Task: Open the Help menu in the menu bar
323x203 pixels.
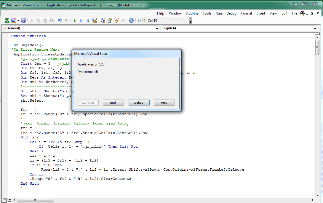Action: coord(161,13)
